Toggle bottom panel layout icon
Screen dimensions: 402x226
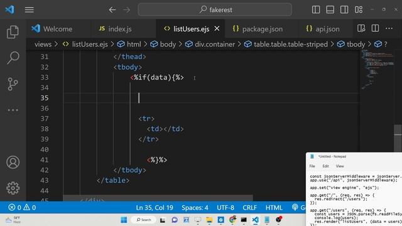(x=330, y=10)
